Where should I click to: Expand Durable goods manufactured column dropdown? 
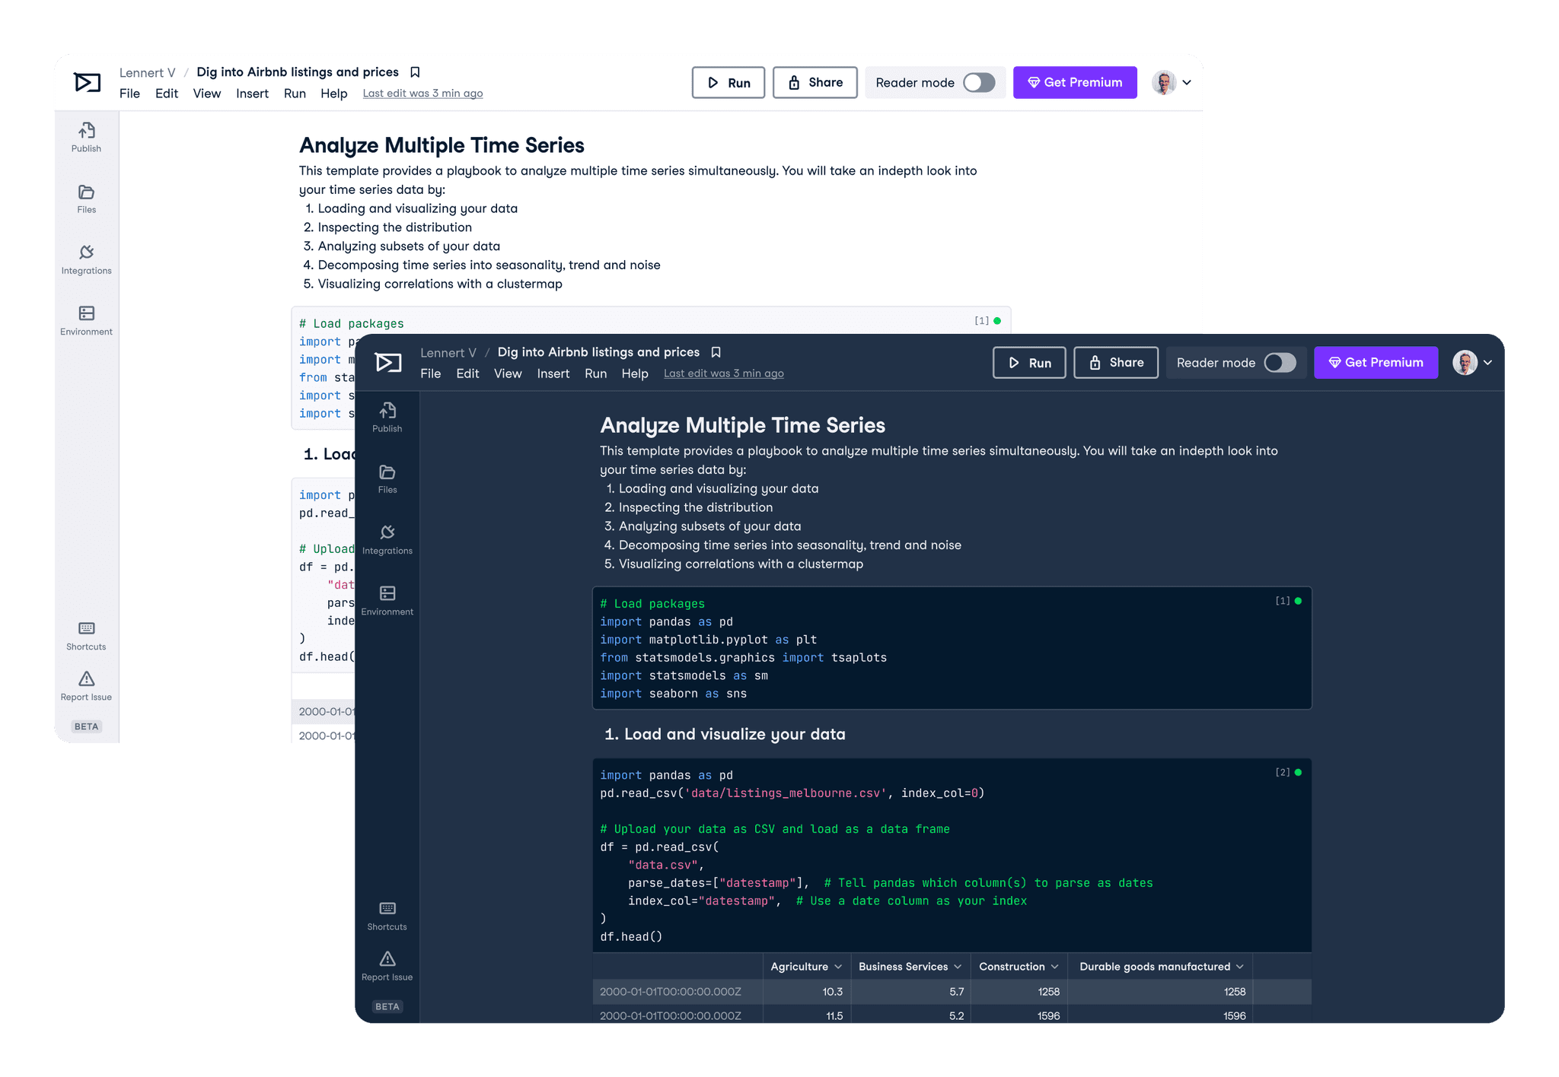(1240, 967)
